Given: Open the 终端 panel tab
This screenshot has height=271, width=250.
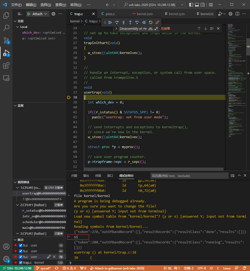Looking at the screenshot, I should click(98, 176).
